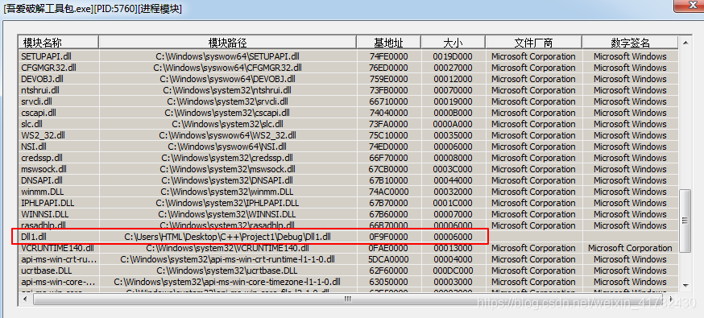Select the srvcli.dll module row
The height and width of the screenshot is (318, 704).
click(348, 101)
